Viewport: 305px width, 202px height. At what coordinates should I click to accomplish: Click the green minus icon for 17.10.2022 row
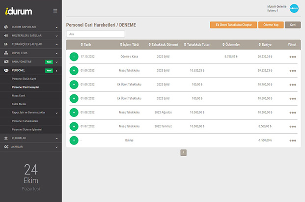74,57
